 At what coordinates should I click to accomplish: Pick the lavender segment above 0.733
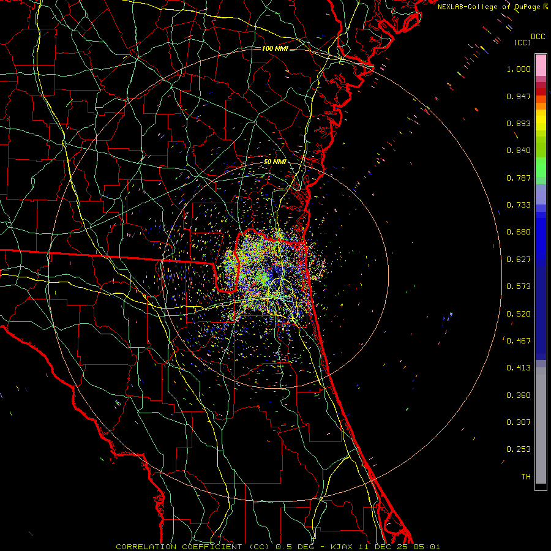tap(541, 195)
